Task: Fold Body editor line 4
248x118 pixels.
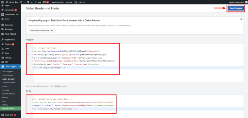Action: click(x=28, y=109)
